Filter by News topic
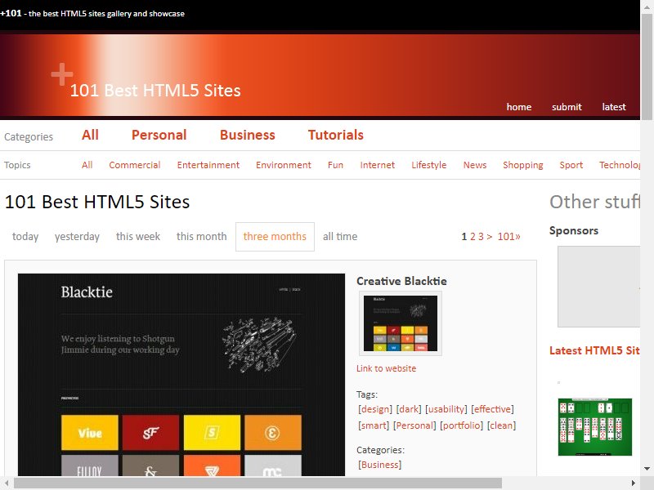 coord(475,165)
